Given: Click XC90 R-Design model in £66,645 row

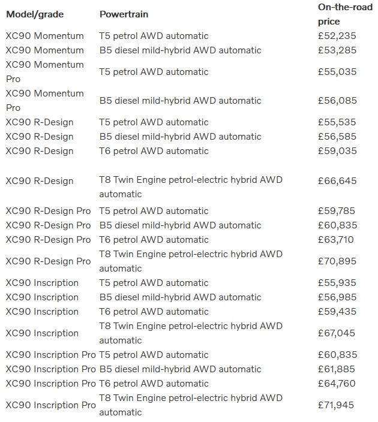Looking at the screenshot, I should pyautogui.click(x=40, y=181).
